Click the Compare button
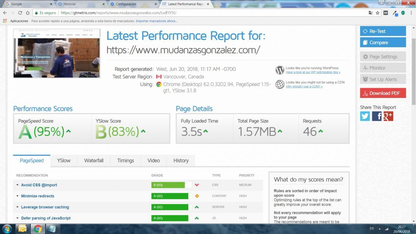 383,42
